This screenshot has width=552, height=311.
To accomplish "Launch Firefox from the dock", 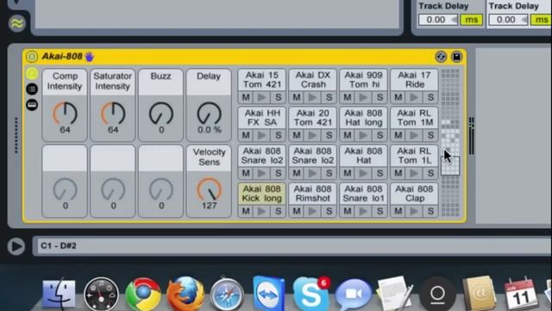I will [185, 295].
